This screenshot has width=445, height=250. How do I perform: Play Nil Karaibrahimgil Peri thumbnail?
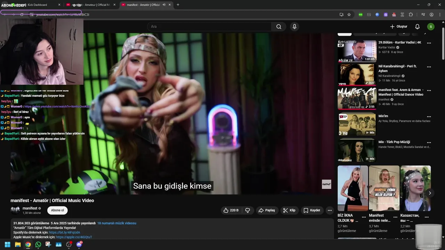357,75
